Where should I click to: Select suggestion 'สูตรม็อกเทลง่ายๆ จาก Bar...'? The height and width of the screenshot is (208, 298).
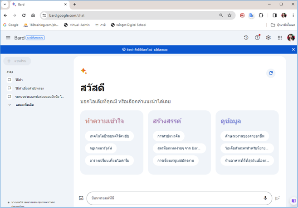pos(179,148)
